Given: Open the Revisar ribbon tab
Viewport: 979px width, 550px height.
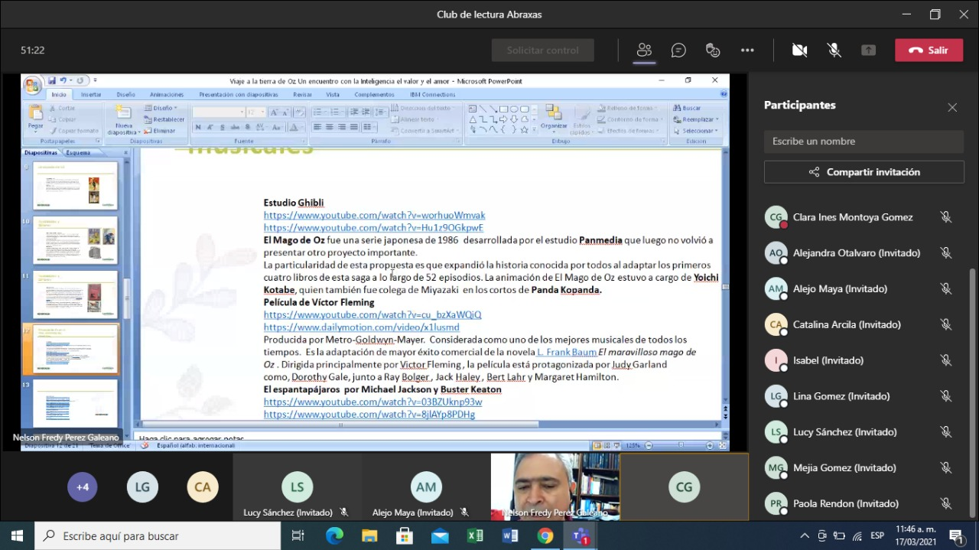Looking at the screenshot, I should [303, 95].
